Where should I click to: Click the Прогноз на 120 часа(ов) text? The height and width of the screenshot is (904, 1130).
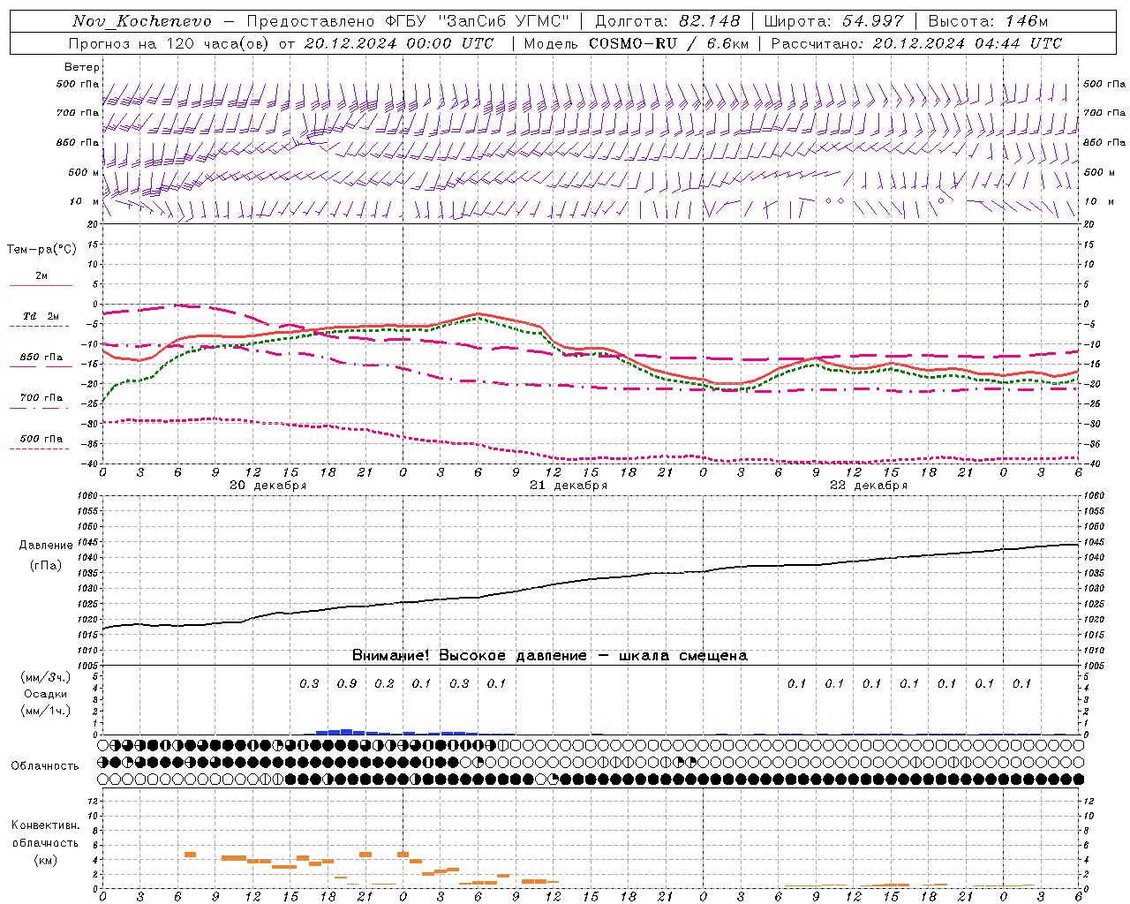point(169,43)
